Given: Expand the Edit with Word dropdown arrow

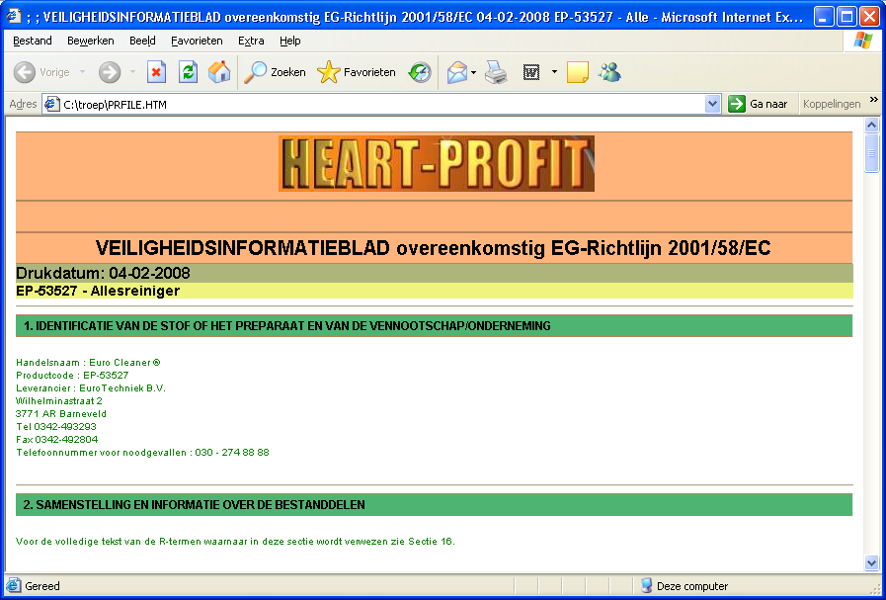Looking at the screenshot, I should (x=554, y=72).
